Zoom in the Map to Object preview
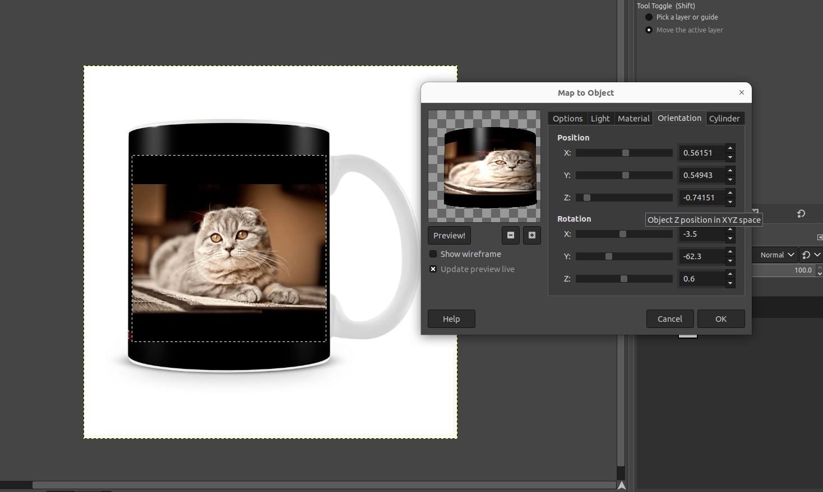 click(x=532, y=236)
